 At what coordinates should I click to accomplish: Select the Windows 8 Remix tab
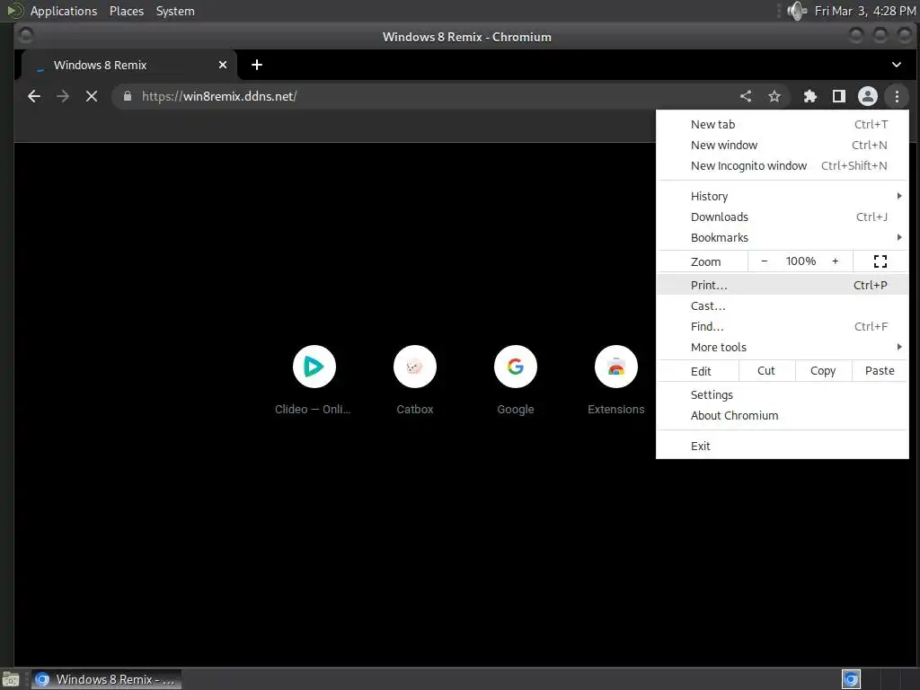coord(128,65)
